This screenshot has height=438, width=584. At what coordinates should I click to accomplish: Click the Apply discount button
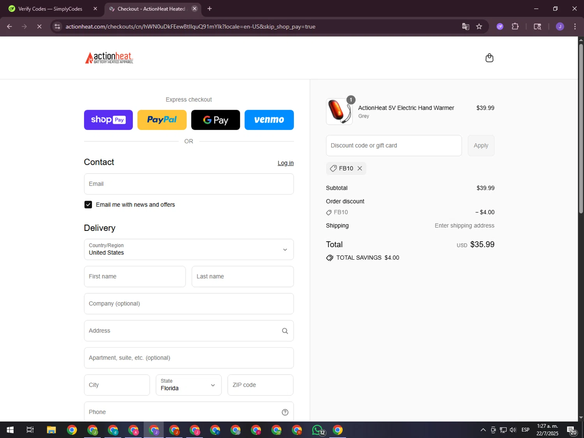tap(481, 146)
